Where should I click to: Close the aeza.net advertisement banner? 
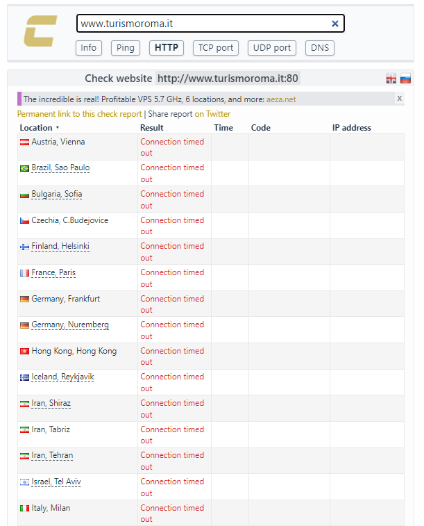pos(399,99)
